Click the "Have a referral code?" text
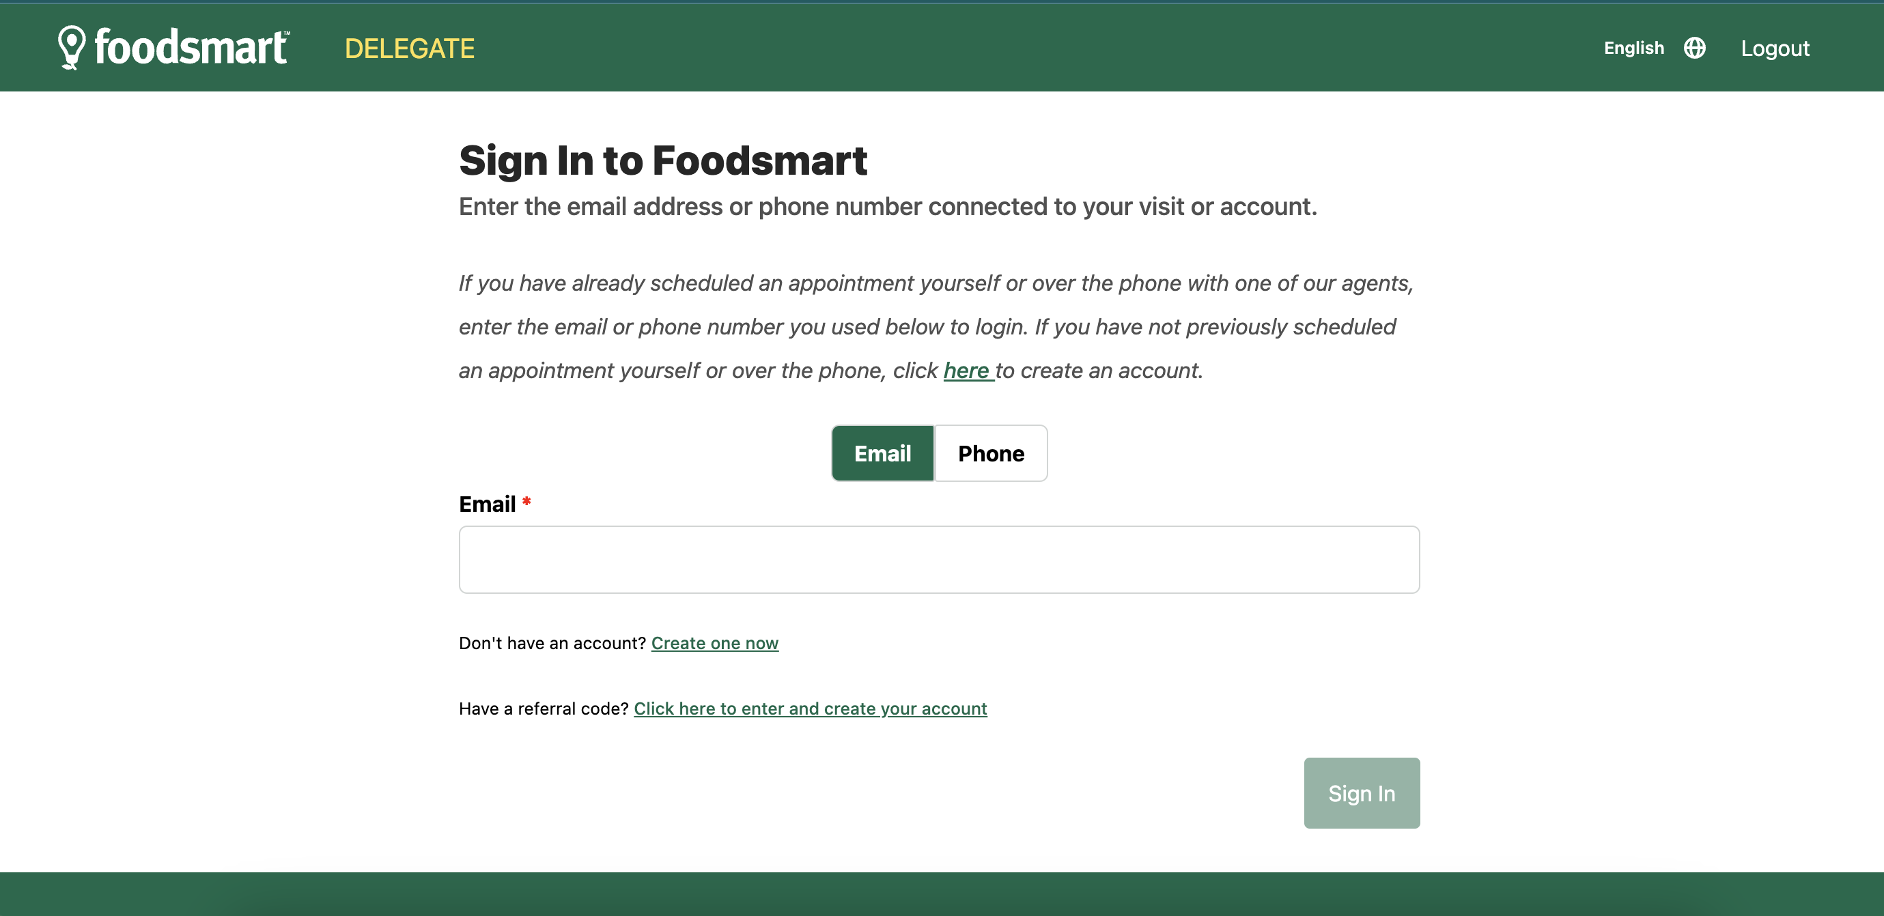The height and width of the screenshot is (916, 1884). pyautogui.click(x=543, y=709)
